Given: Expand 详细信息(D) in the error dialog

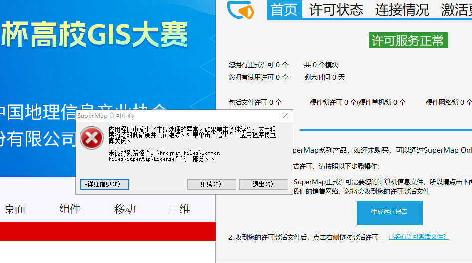Looking at the screenshot, I should pos(105,185).
